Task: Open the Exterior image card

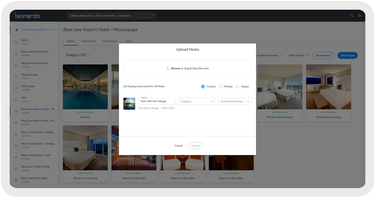Action: click(x=85, y=93)
